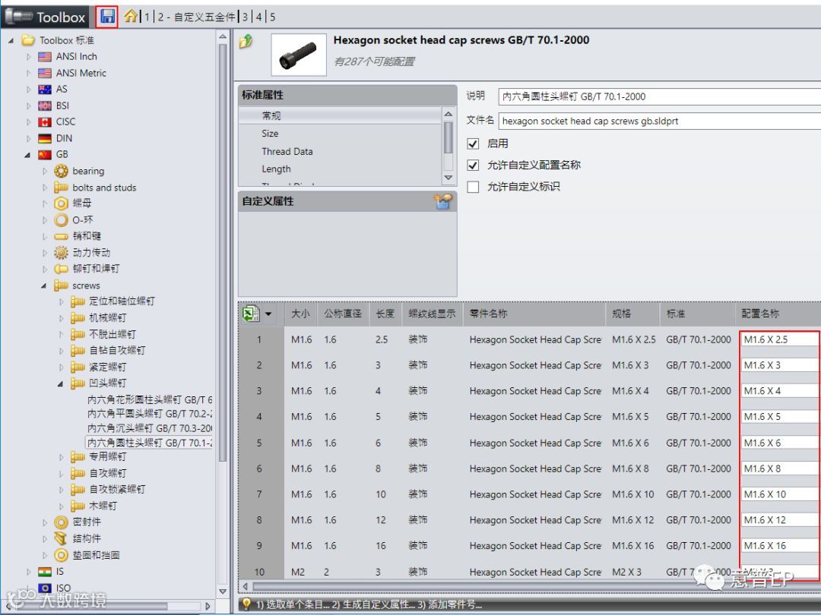The height and width of the screenshot is (615, 821).
Task: Collapse the Toolbox 标准 root node
Action: [x=11, y=40]
